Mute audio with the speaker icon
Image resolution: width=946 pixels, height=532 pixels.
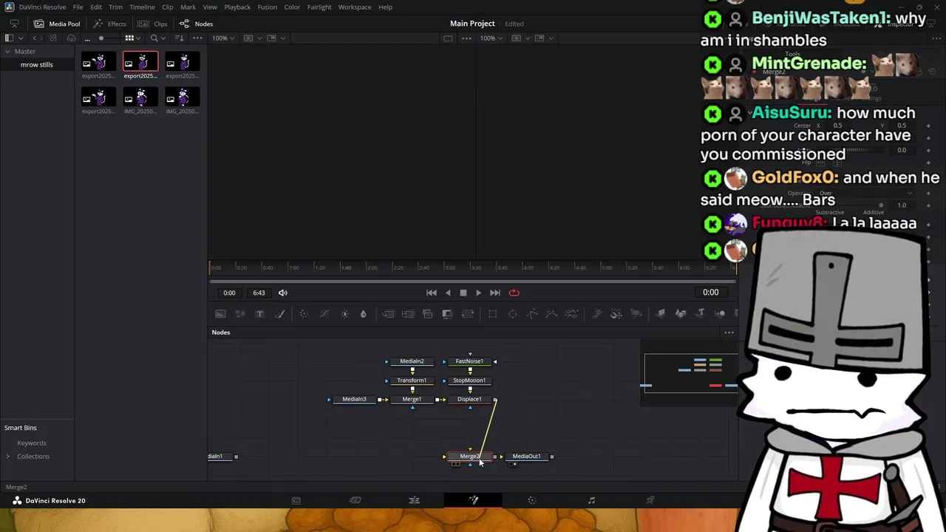(282, 293)
